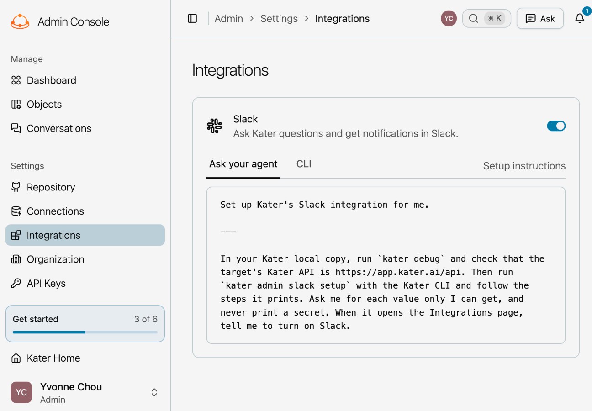Navigate to Admin in the breadcrumb

(229, 19)
